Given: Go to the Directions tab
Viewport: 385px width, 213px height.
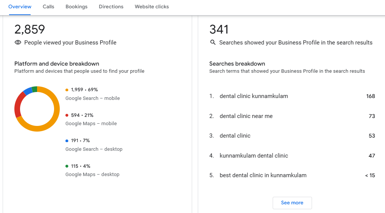Looking at the screenshot, I should click(111, 7).
